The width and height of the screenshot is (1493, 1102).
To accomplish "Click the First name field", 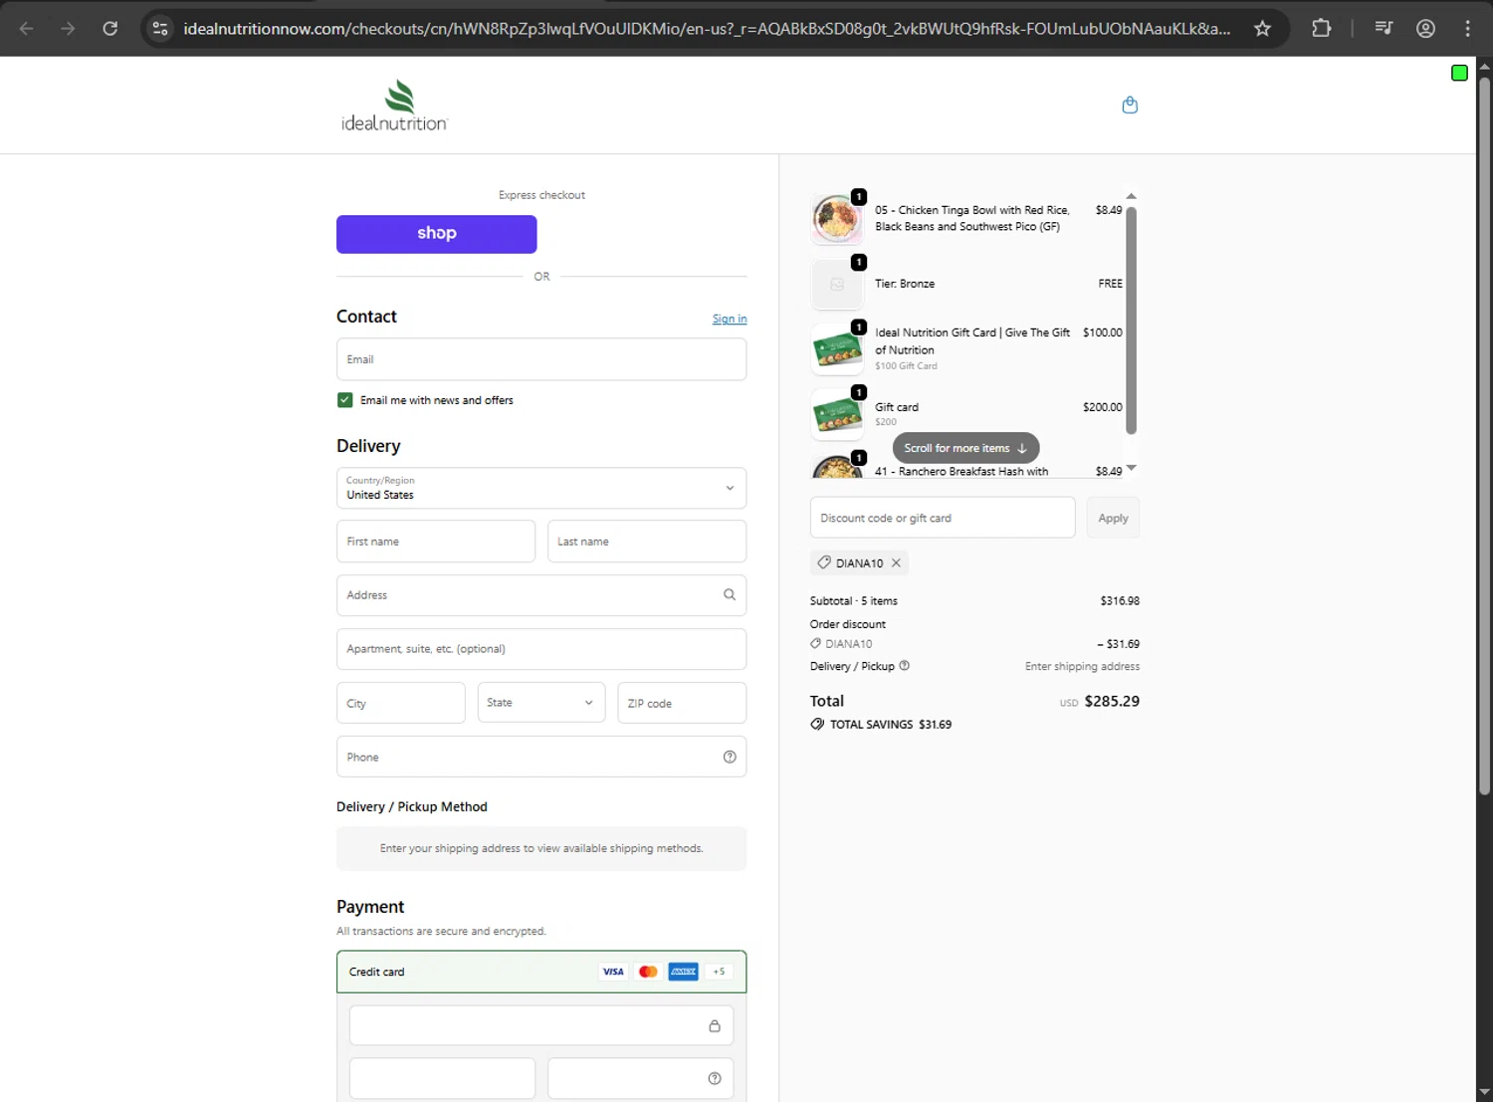I will 436,542.
